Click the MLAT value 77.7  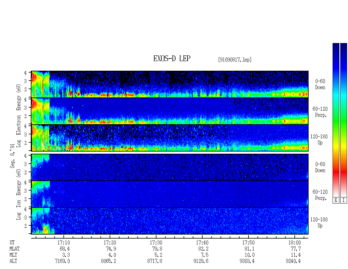tap(296, 249)
